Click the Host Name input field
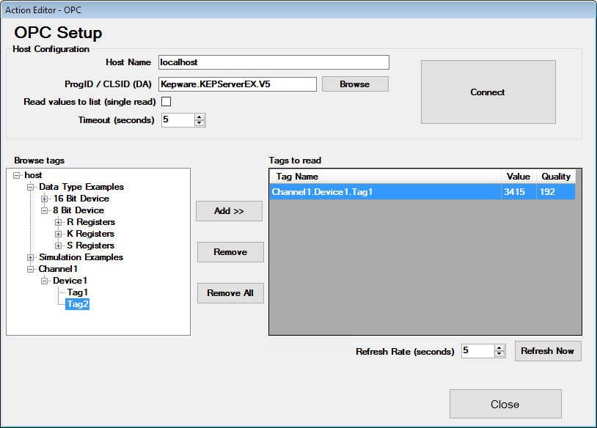Screen dimensions: 597x428 273,63
